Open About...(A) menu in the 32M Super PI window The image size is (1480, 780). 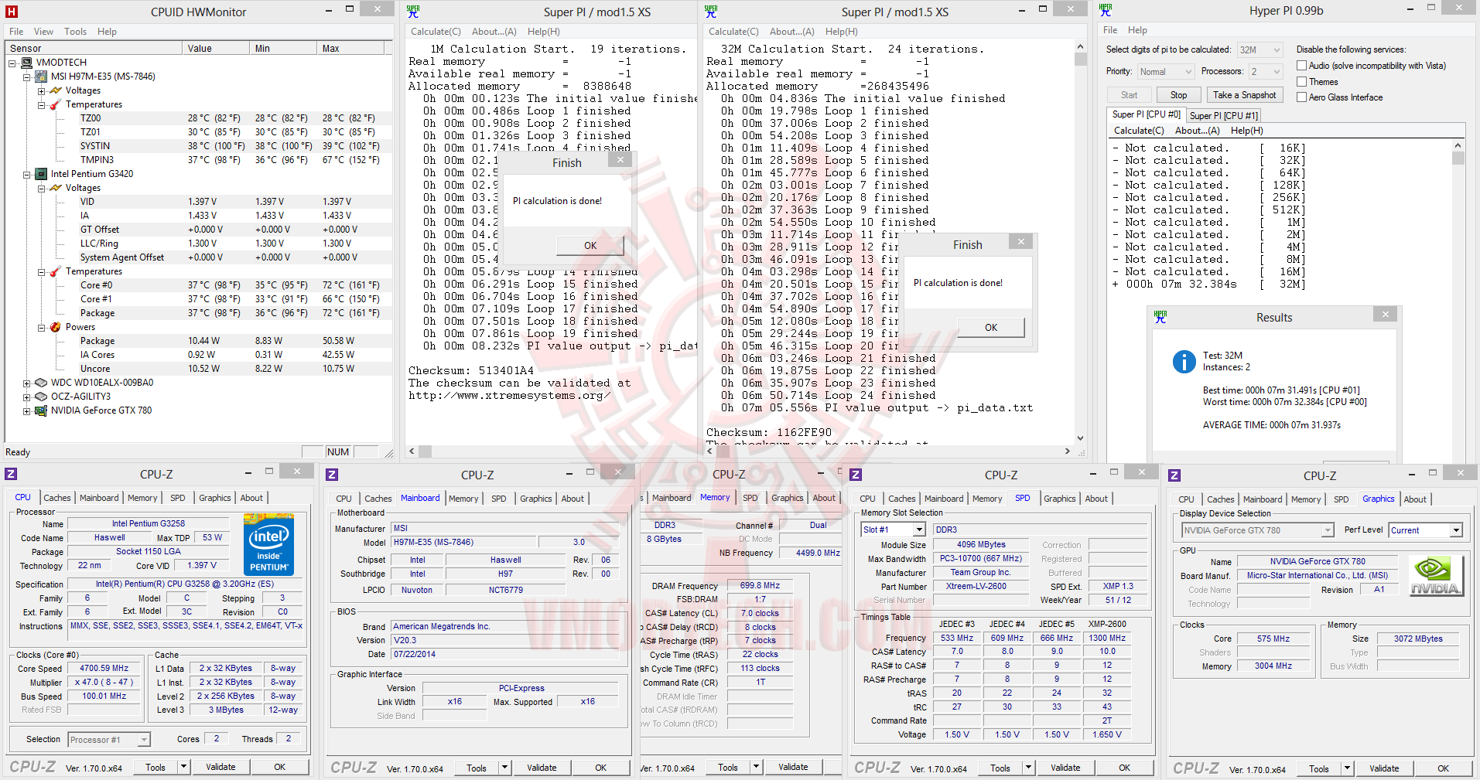click(791, 32)
